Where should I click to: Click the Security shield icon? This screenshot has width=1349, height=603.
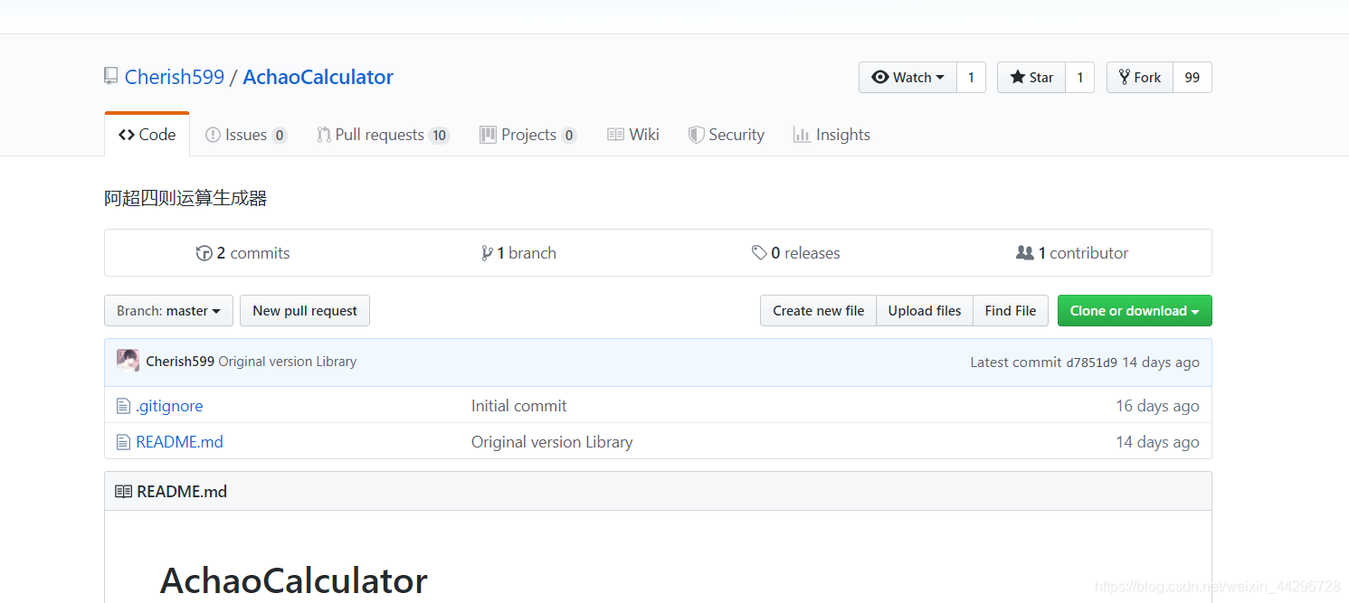pyautogui.click(x=696, y=135)
